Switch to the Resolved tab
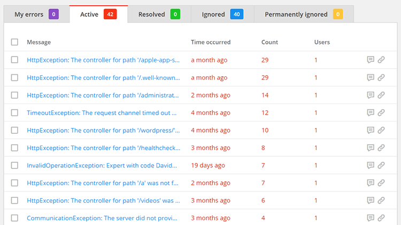Viewport: 401px width, 225px height. (x=158, y=14)
